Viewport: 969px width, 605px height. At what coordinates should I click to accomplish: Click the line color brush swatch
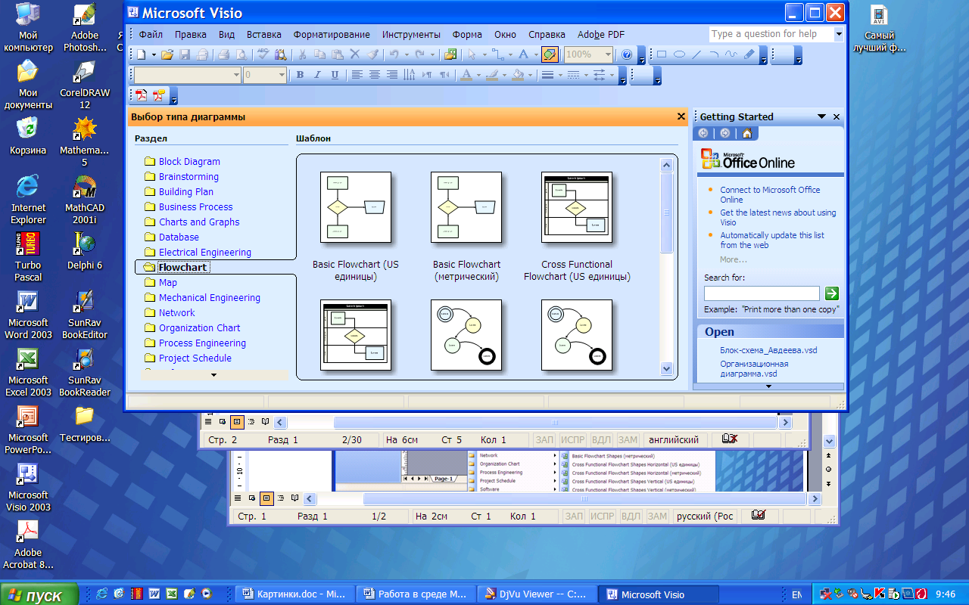492,75
